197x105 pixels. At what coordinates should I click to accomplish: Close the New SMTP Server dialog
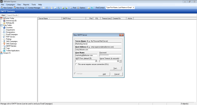click(122, 35)
